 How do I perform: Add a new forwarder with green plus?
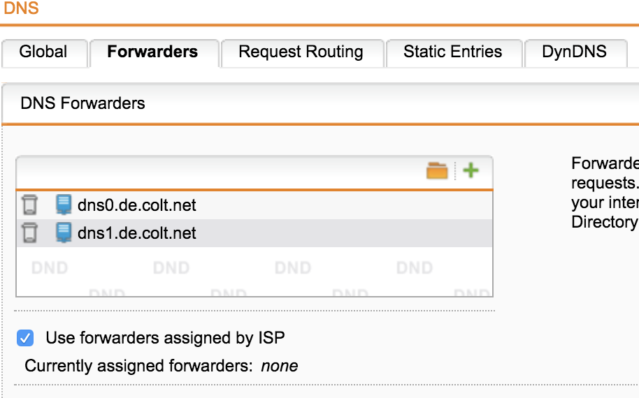pyautogui.click(x=471, y=170)
